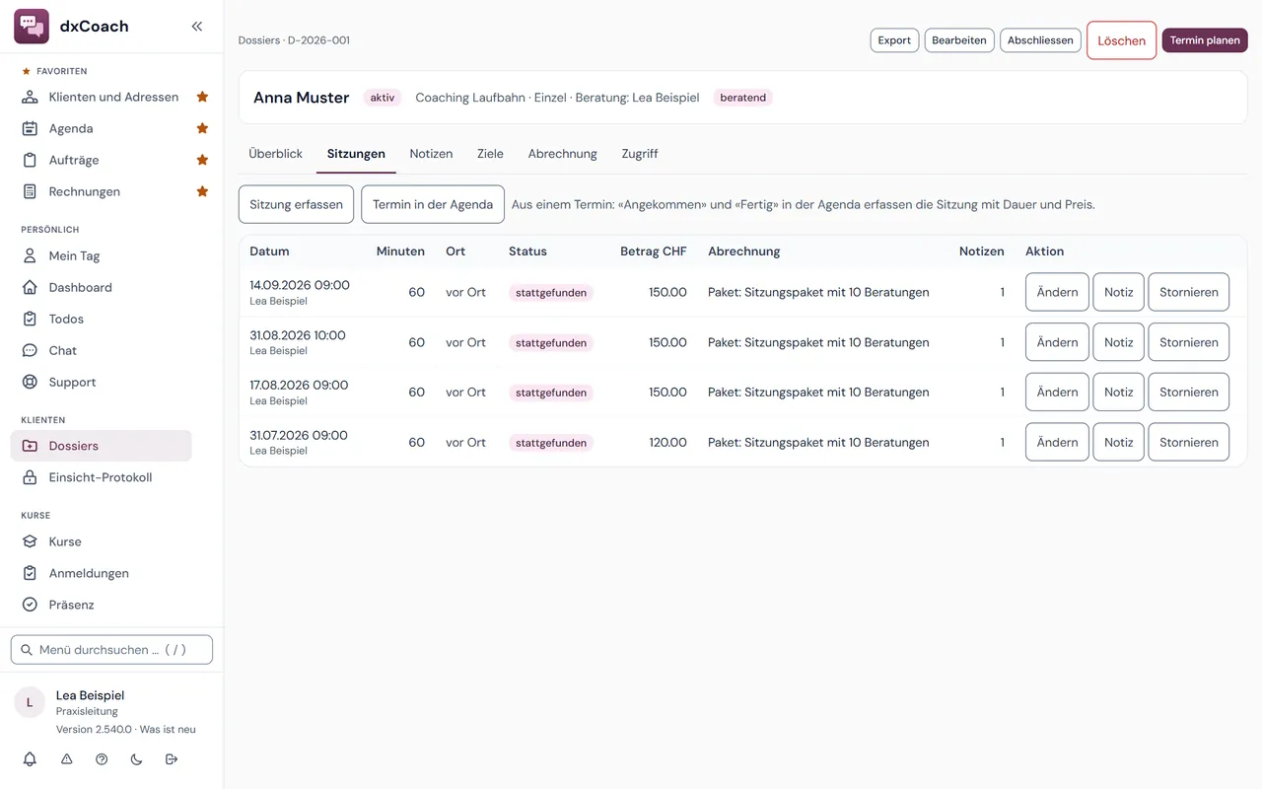Open the Mein Tag person icon
1262x789 pixels.
pos(30,255)
